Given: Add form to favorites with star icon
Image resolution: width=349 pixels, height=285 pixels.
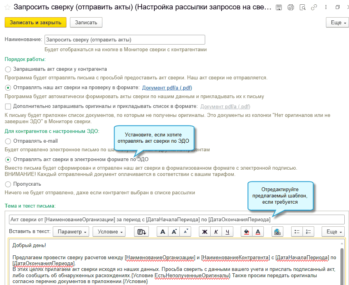Looking at the screenshot, I should click(x=7, y=7).
